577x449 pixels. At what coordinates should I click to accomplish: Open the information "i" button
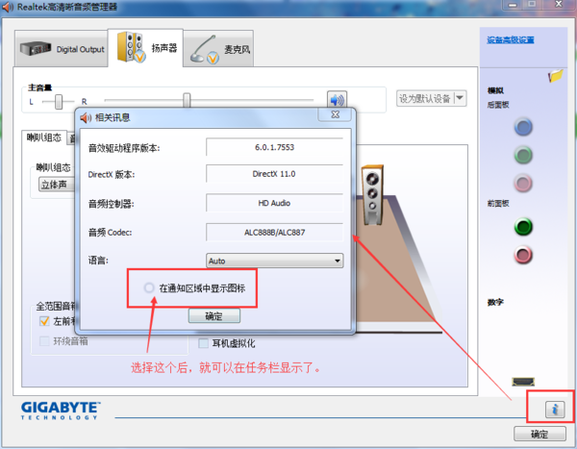pyautogui.click(x=555, y=409)
